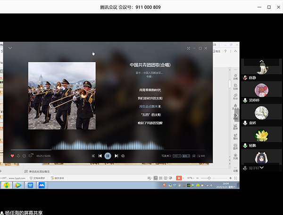Mute the music player volume
The image size is (283, 215).
click(123, 156)
